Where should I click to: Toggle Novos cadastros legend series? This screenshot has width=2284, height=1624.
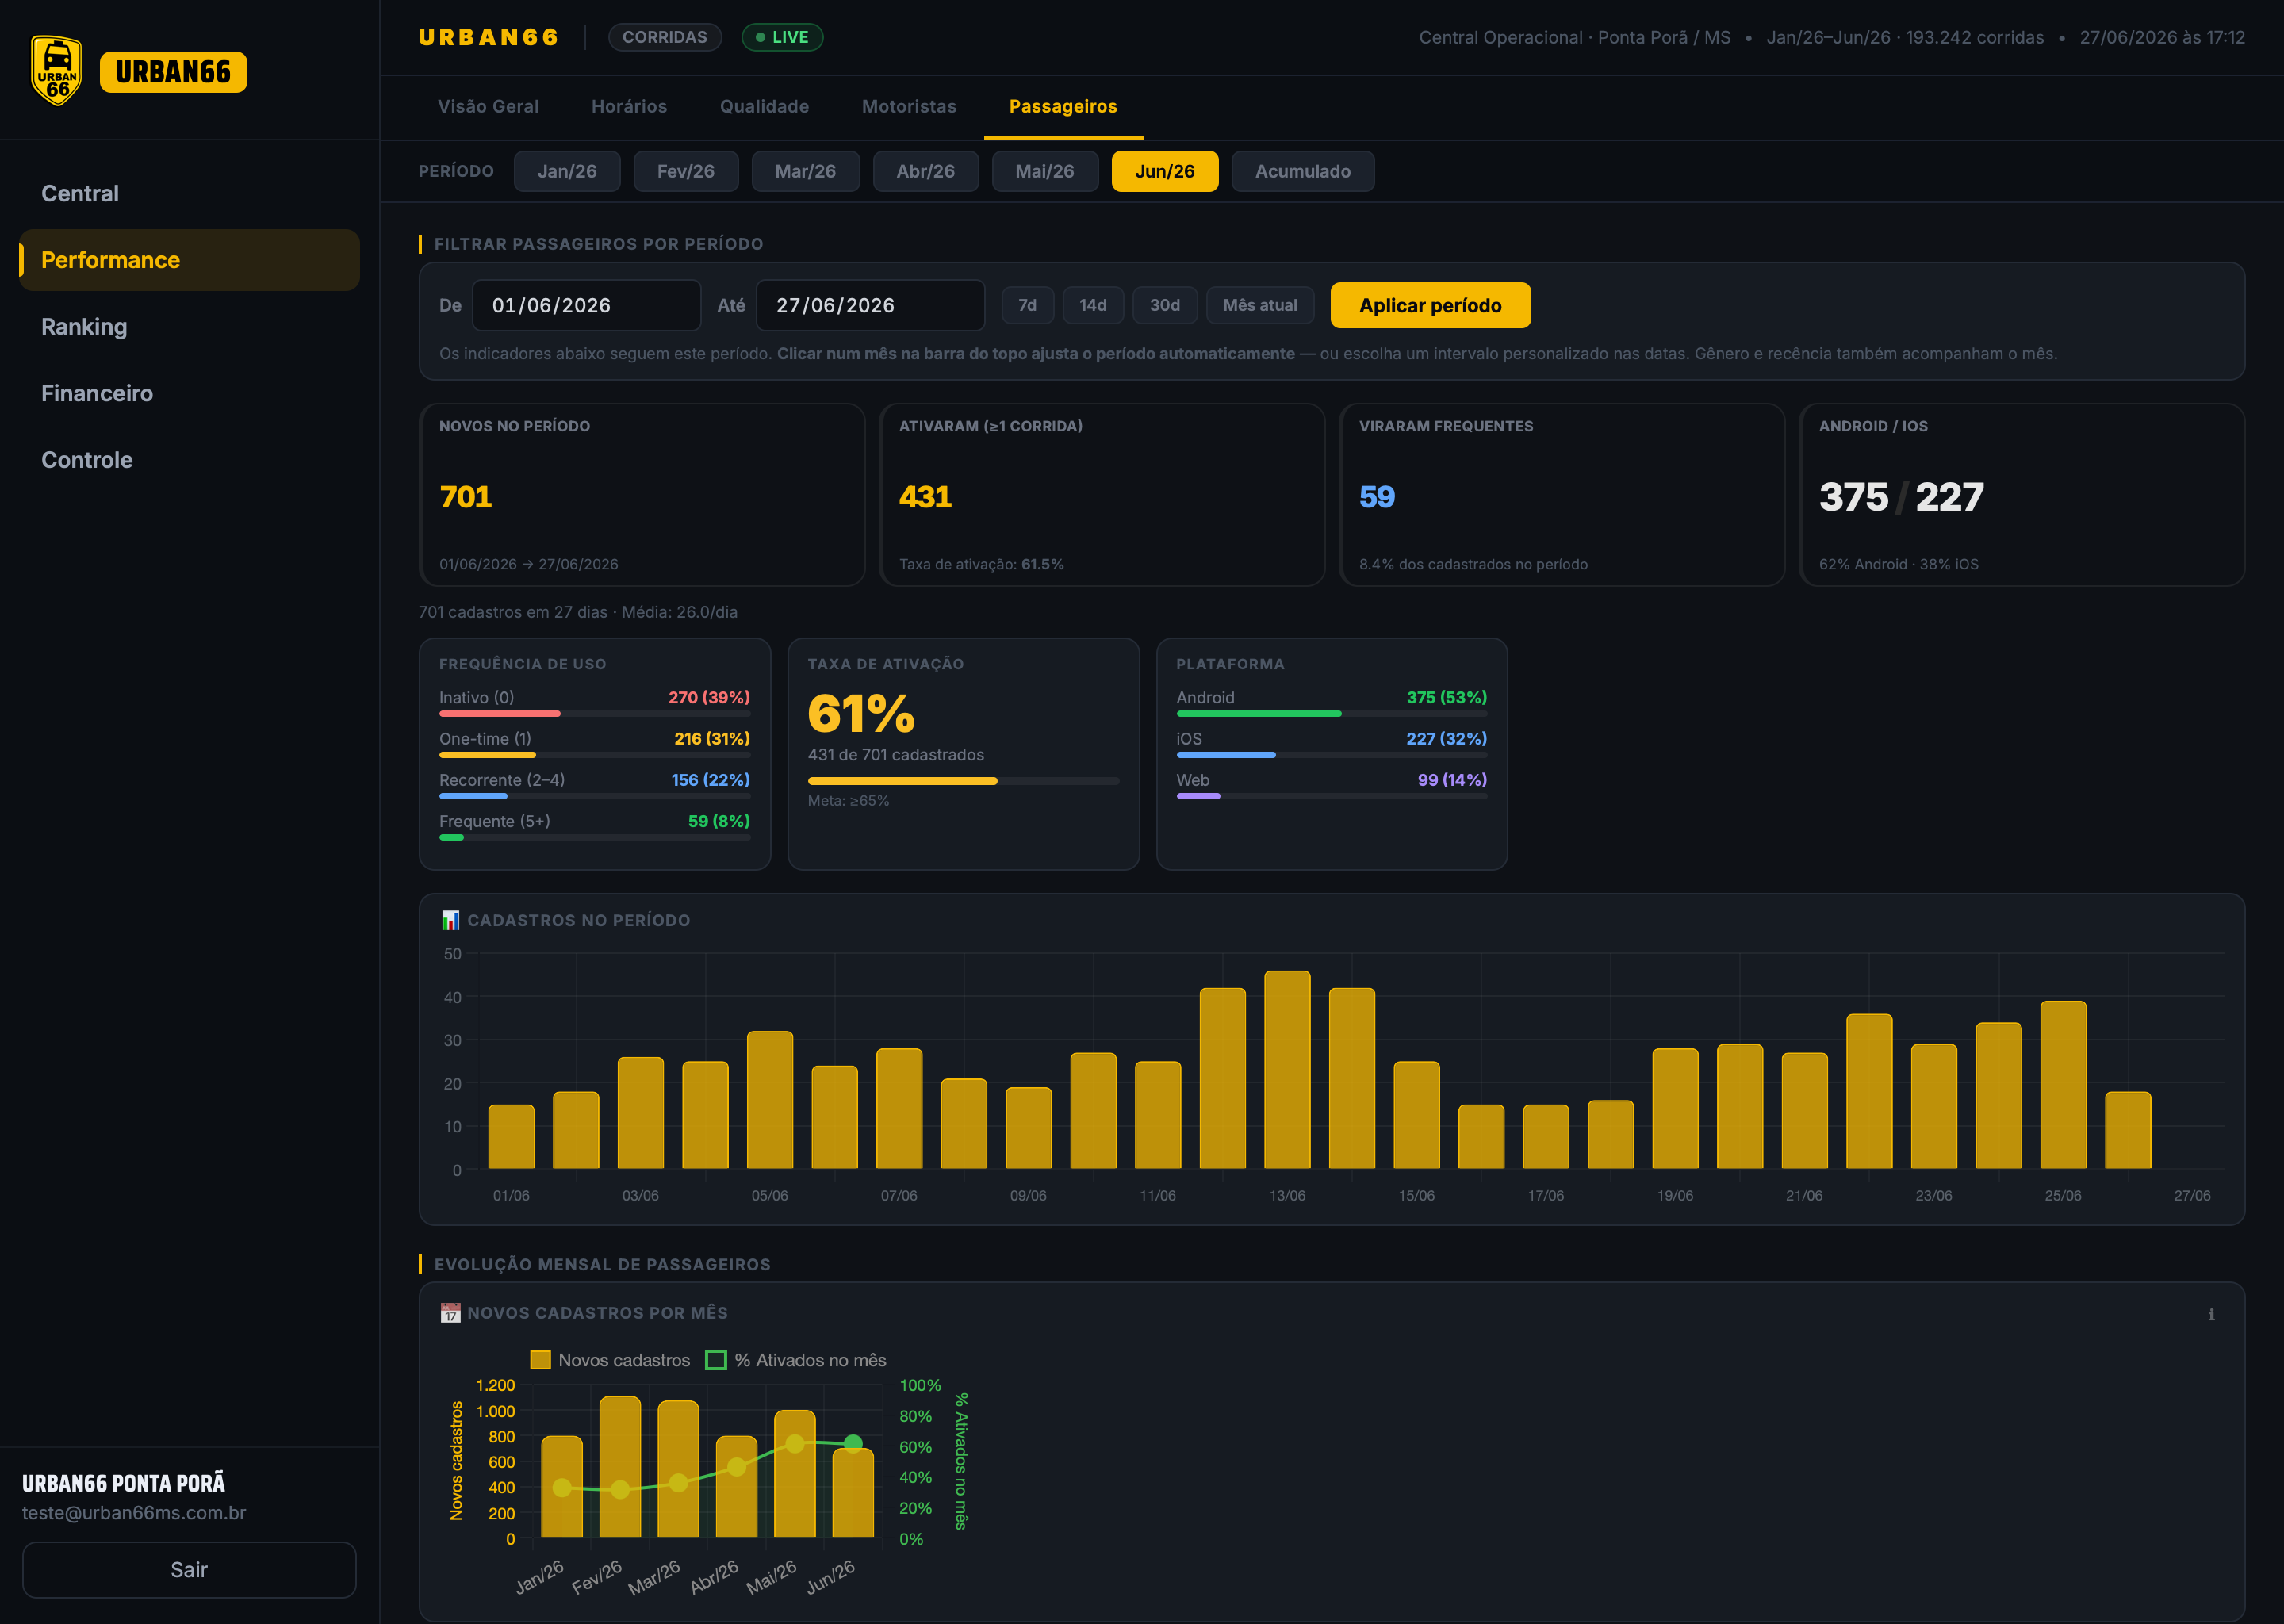coord(610,1360)
